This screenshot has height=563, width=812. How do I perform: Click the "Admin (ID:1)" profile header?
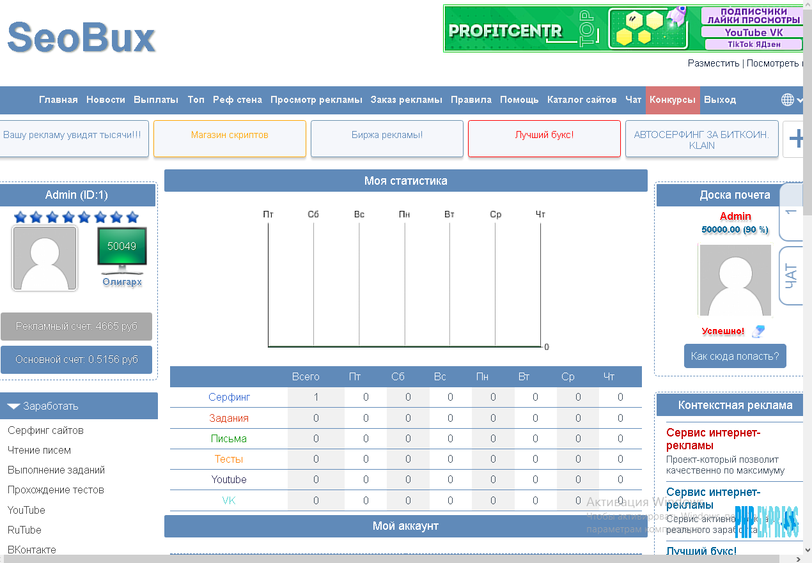click(x=77, y=195)
